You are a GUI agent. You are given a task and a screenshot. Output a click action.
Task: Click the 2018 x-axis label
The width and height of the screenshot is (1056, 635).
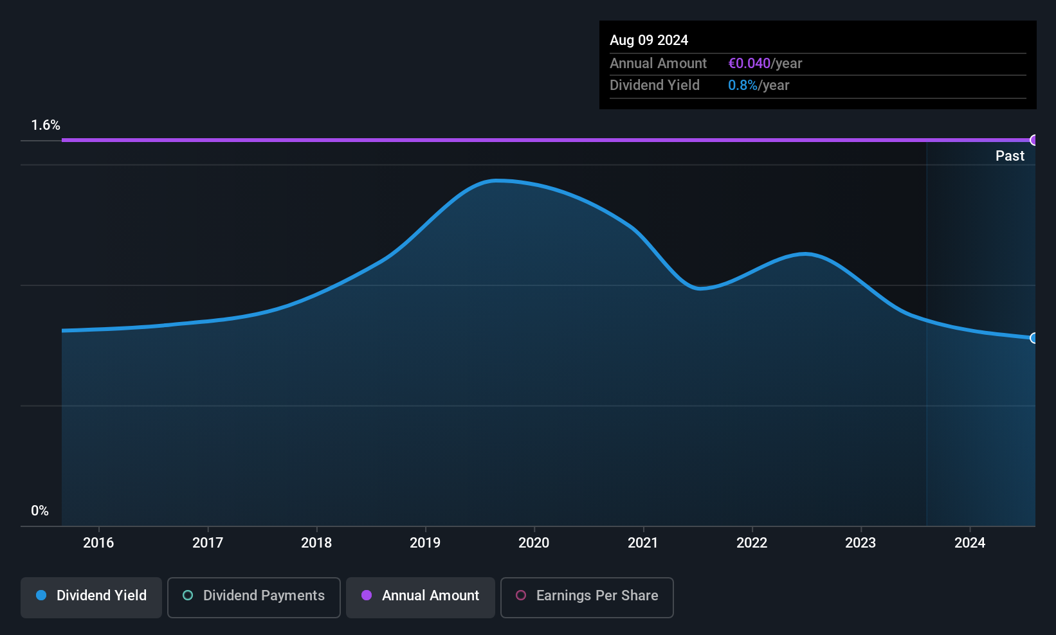tap(316, 543)
